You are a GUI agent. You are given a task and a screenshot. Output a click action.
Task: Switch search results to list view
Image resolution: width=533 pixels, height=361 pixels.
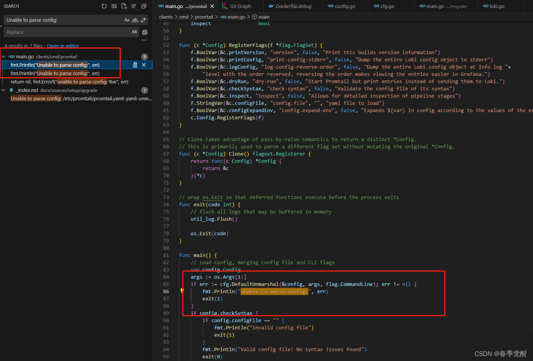134,6
